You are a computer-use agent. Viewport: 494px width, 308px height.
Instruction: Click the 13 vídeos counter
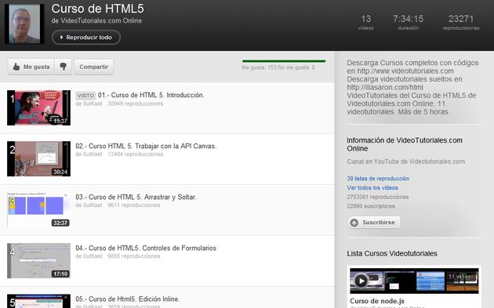click(365, 22)
